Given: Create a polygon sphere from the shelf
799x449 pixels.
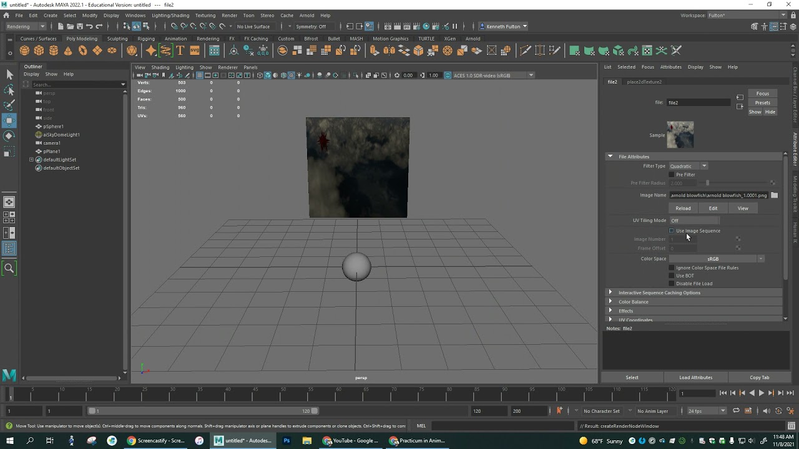Looking at the screenshot, I should pos(24,51).
